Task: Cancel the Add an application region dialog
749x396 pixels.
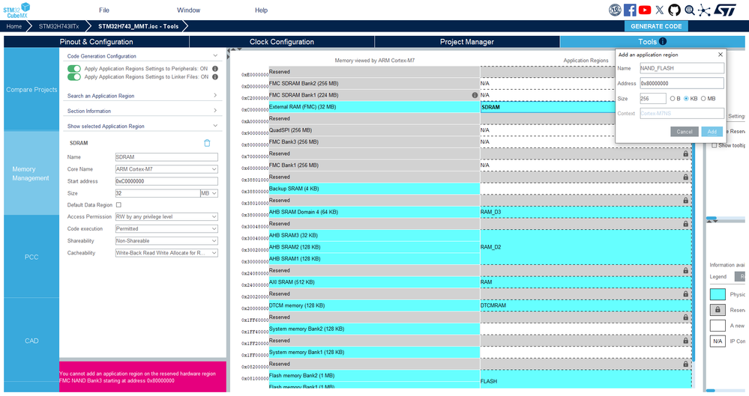Action: click(684, 132)
